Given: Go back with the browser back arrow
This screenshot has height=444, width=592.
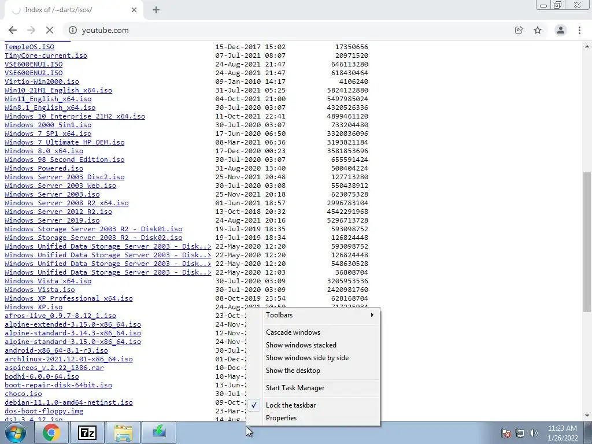Looking at the screenshot, I should 13,30.
